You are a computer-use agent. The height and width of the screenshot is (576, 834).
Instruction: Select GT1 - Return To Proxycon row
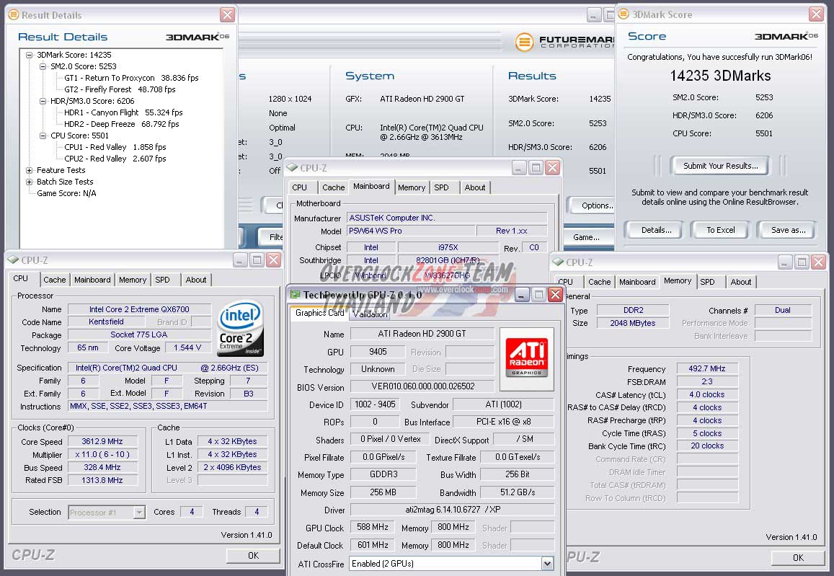point(131,78)
